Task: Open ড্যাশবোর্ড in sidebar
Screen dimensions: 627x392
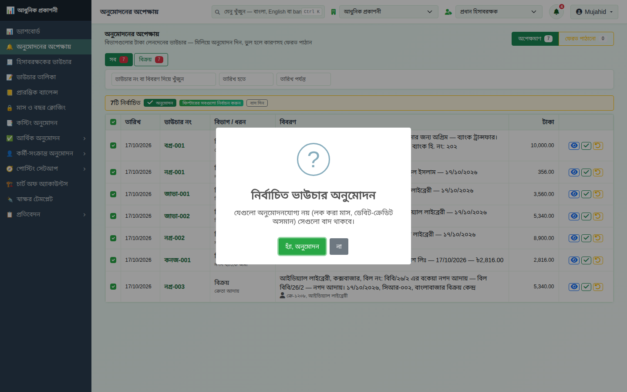Action: click(46, 31)
